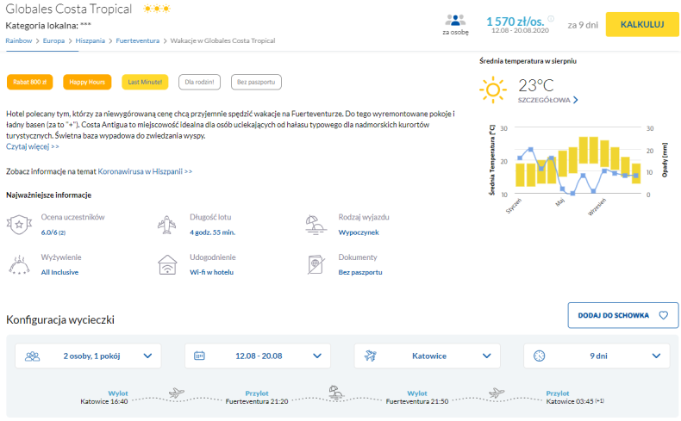Image resolution: width=681 pixels, height=421 pixels.
Task: Click 'Fuerteventura 21:50' return departure text
Action: tap(417, 402)
